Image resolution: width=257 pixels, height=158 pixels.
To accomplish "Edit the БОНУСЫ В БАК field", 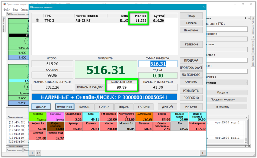I will [x=122, y=87].
